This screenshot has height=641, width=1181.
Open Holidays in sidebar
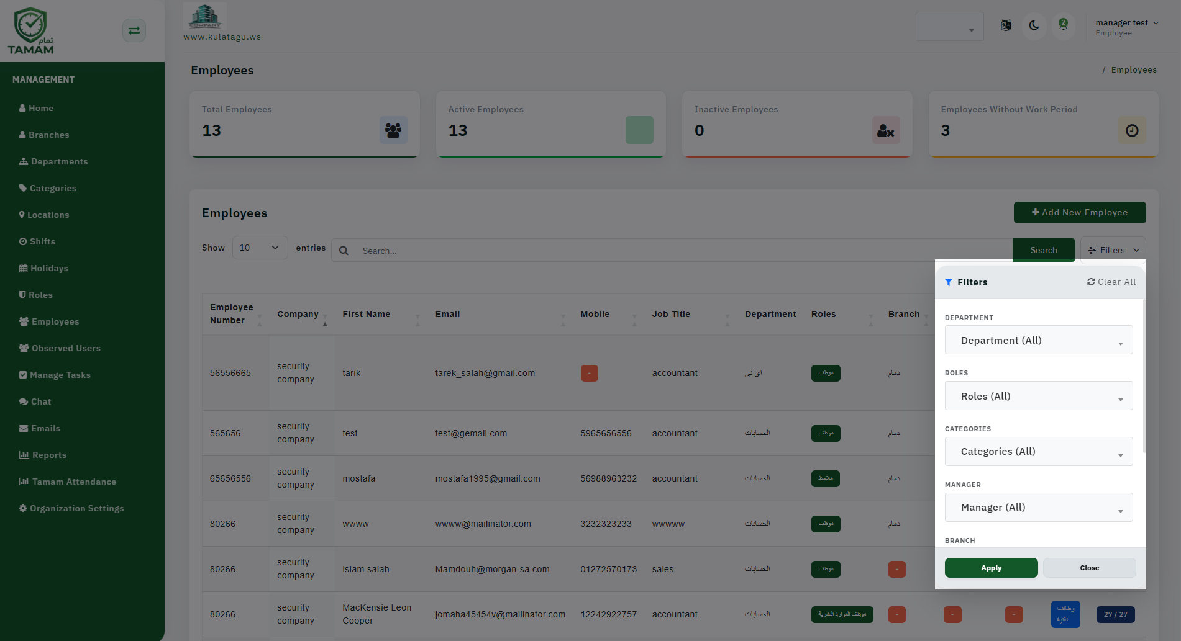(43, 268)
